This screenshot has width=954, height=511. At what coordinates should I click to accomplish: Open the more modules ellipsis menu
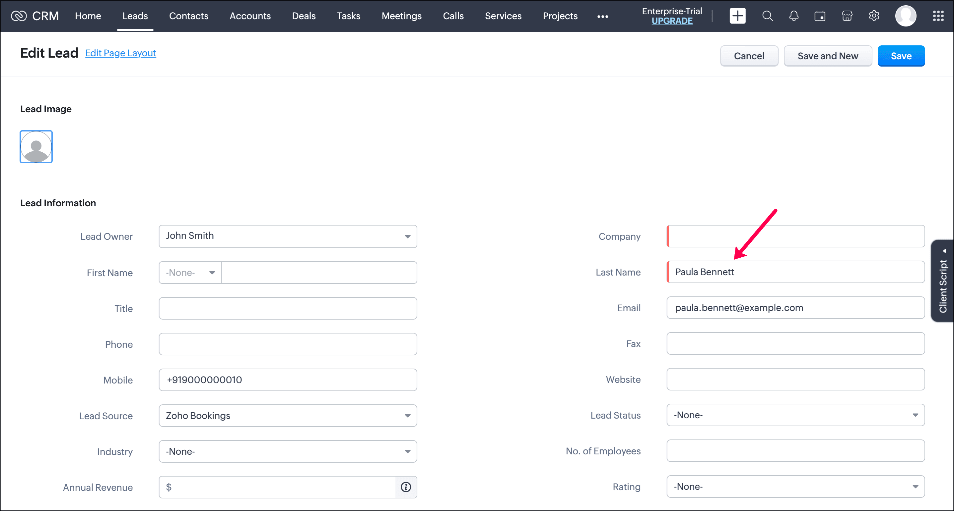602,16
